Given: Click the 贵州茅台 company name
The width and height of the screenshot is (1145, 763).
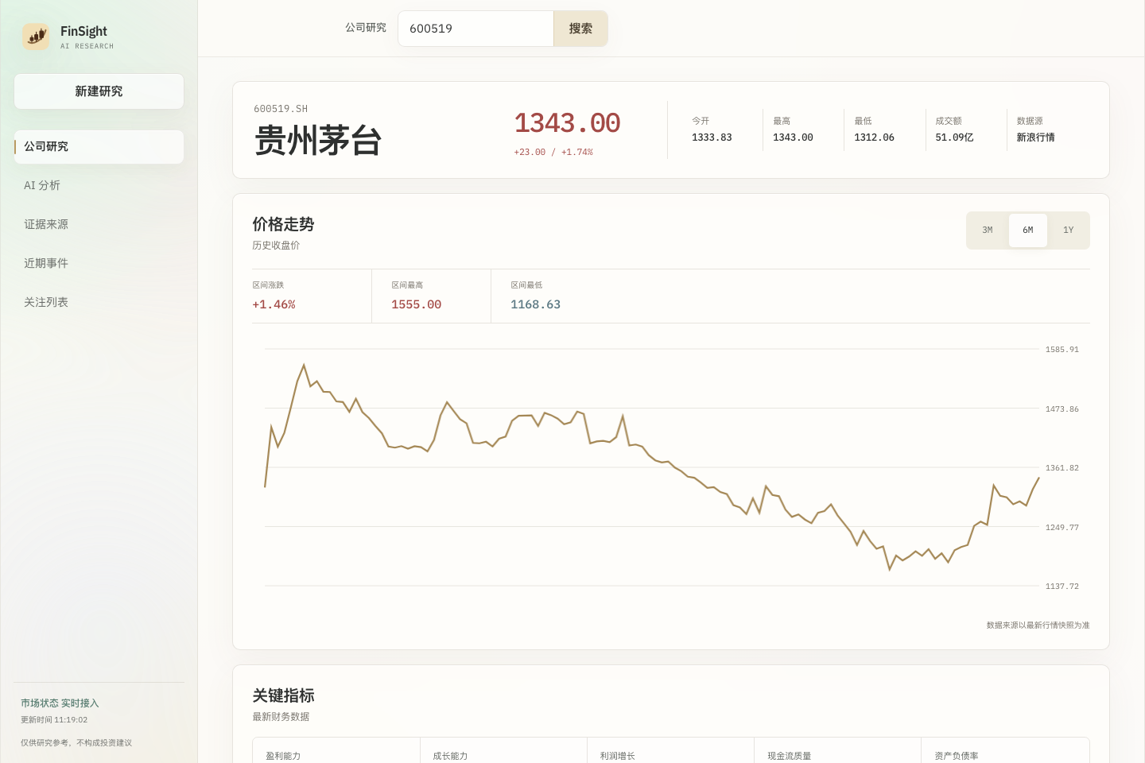Looking at the screenshot, I should (x=318, y=141).
